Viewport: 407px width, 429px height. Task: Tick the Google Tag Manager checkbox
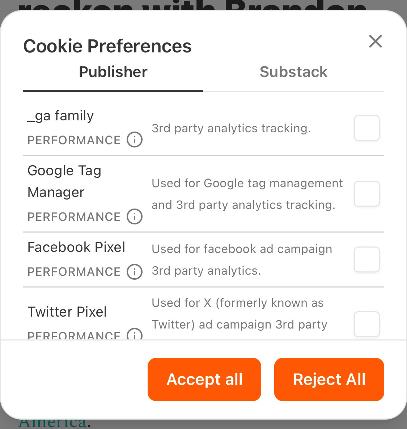pos(366,194)
